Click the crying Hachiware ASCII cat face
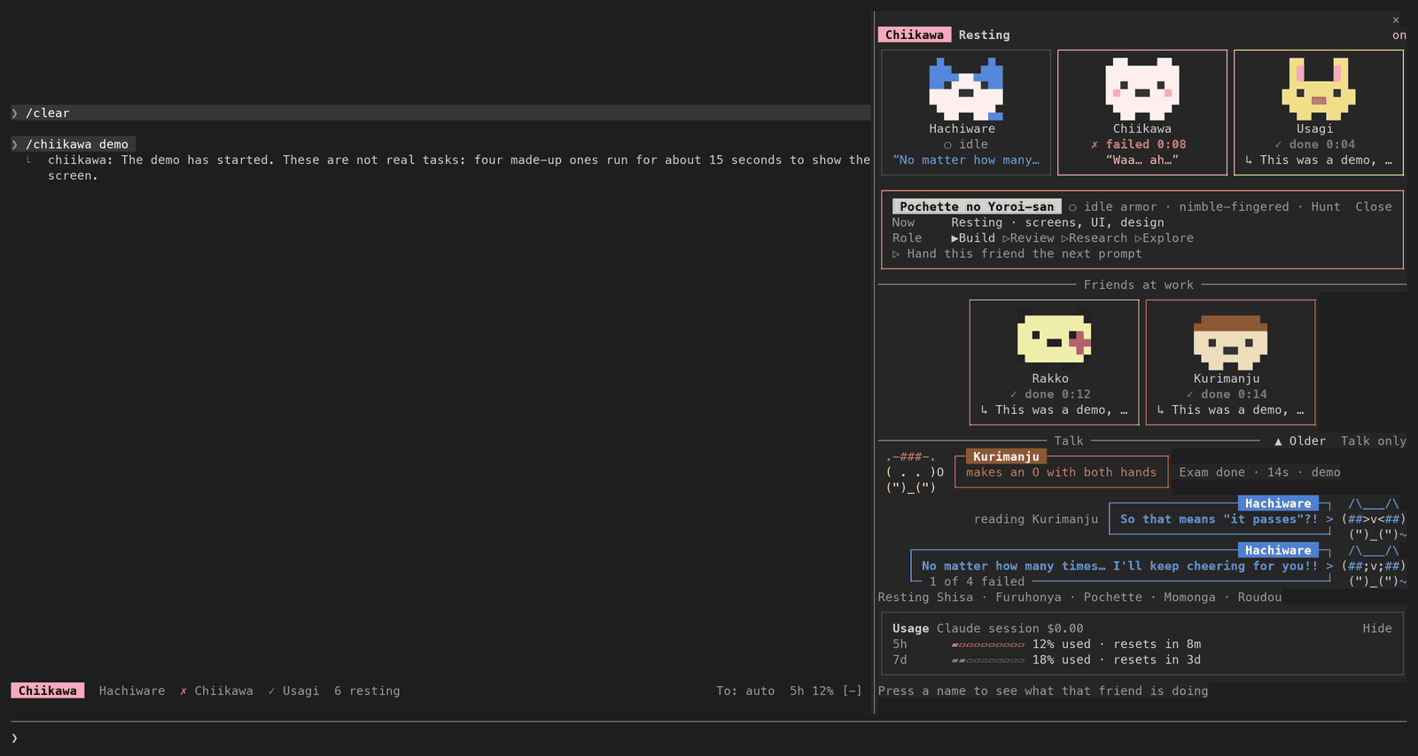The image size is (1418, 756). [1374, 566]
